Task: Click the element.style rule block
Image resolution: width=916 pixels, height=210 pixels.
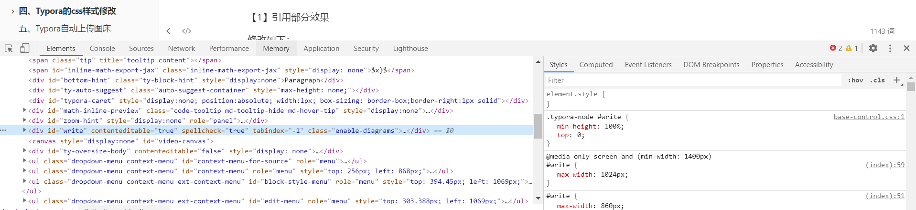Action: click(x=725, y=99)
